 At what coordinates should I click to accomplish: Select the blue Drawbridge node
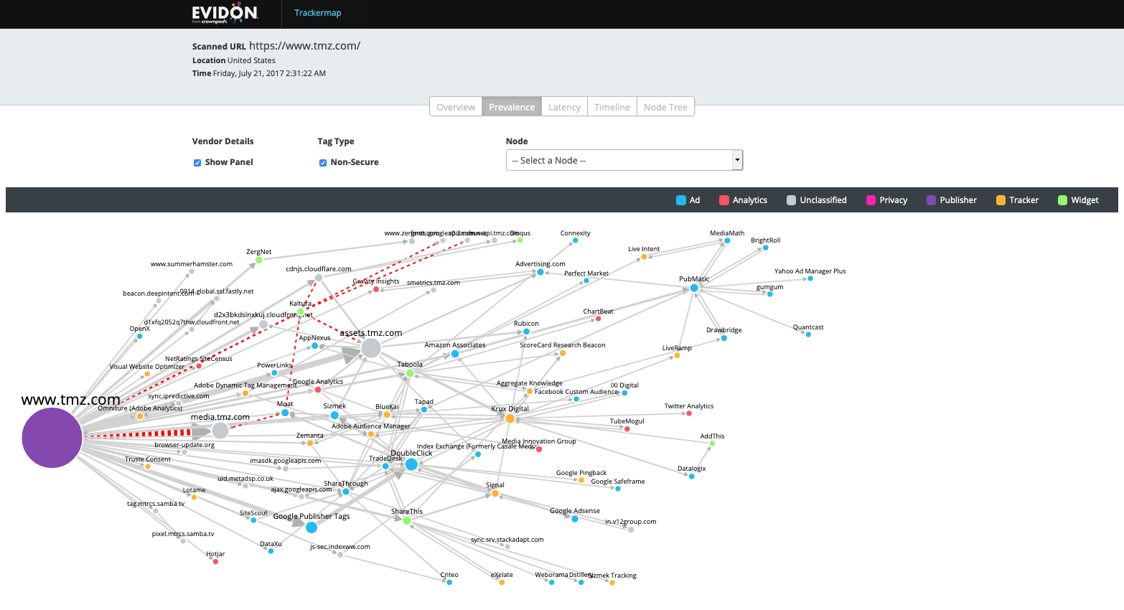(x=723, y=338)
